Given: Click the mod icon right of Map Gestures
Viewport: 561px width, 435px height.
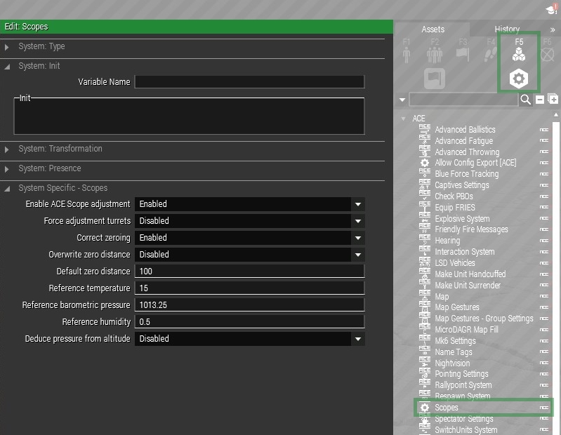Looking at the screenshot, I should [544, 307].
